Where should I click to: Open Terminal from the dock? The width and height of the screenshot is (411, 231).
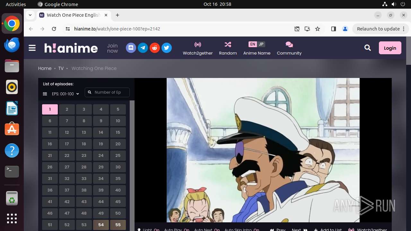12,172
